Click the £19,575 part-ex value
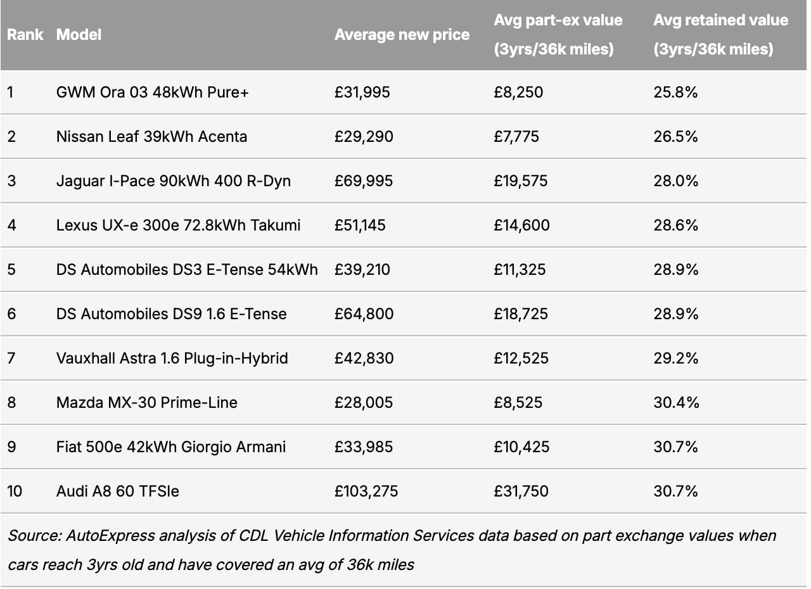The width and height of the screenshot is (811, 589). pyautogui.click(x=521, y=181)
